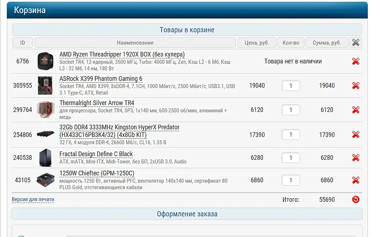Open 1250W Chieftec (GPM-1250C) link

tap(97, 173)
